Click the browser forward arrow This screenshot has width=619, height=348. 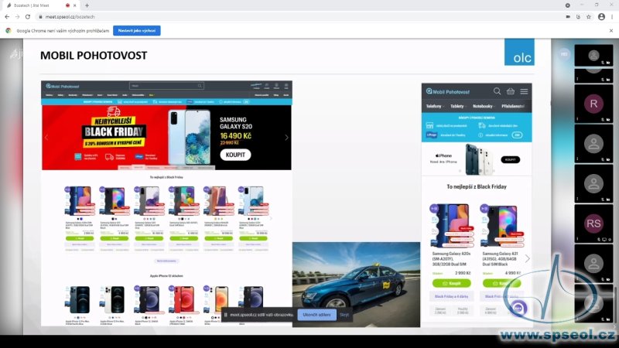coord(17,17)
